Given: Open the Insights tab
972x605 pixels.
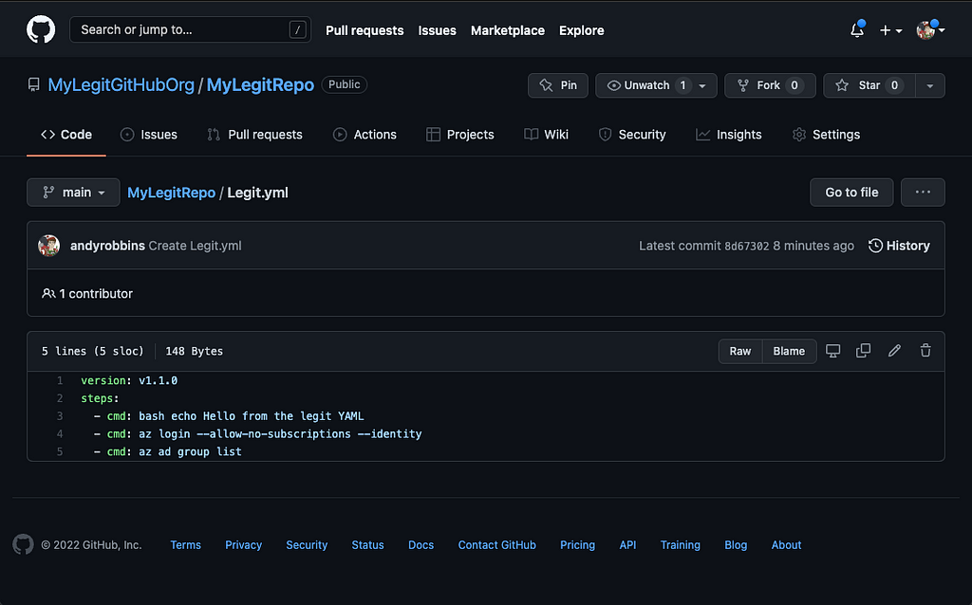Looking at the screenshot, I should (728, 135).
